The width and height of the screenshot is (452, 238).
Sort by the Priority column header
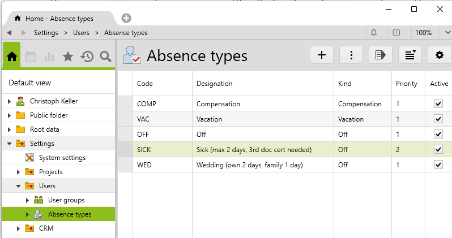click(405, 84)
